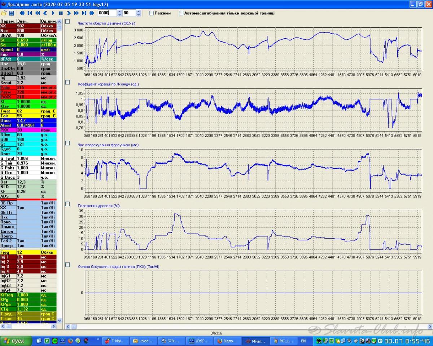Jump to the log start with the first double-arrow icon
433x346 pixels.
tap(22, 13)
